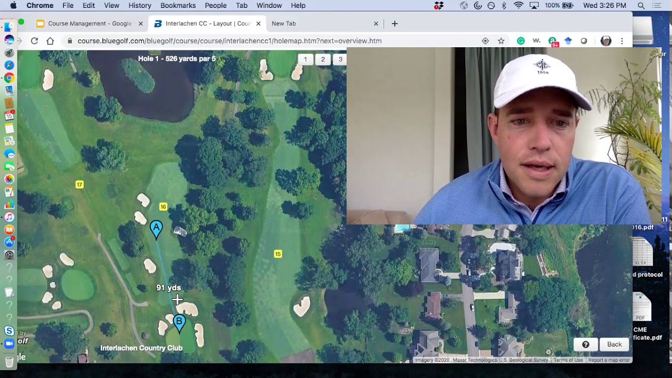Click the 91 yds distance label

click(x=169, y=288)
